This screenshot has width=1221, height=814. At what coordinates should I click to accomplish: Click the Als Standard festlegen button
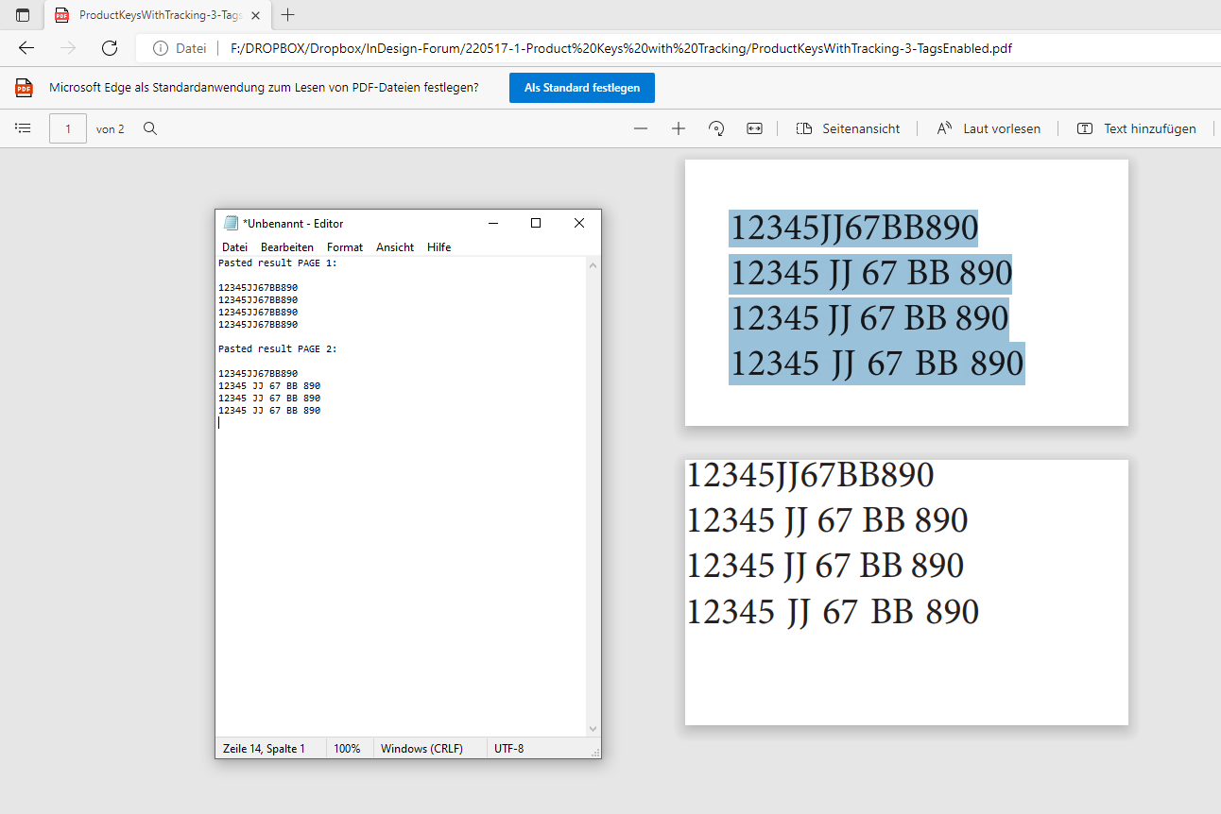click(x=581, y=87)
